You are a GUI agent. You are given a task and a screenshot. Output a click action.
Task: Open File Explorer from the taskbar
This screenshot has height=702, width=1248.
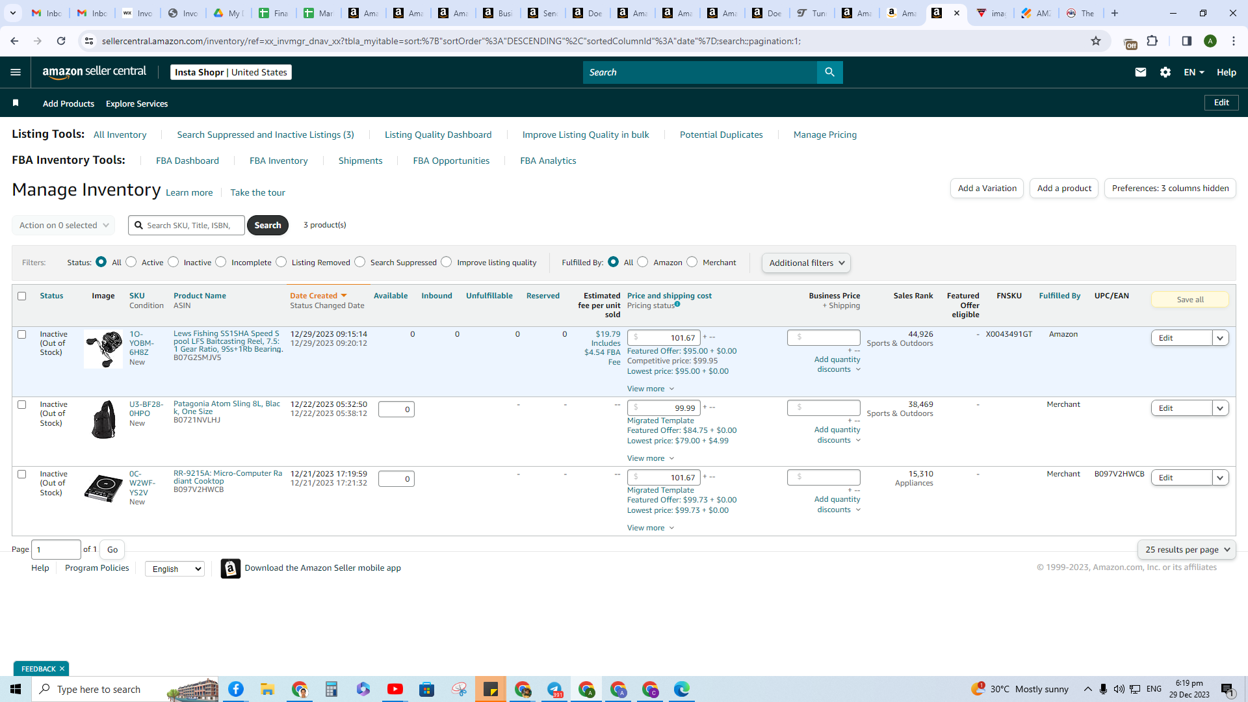(x=267, y=689)
